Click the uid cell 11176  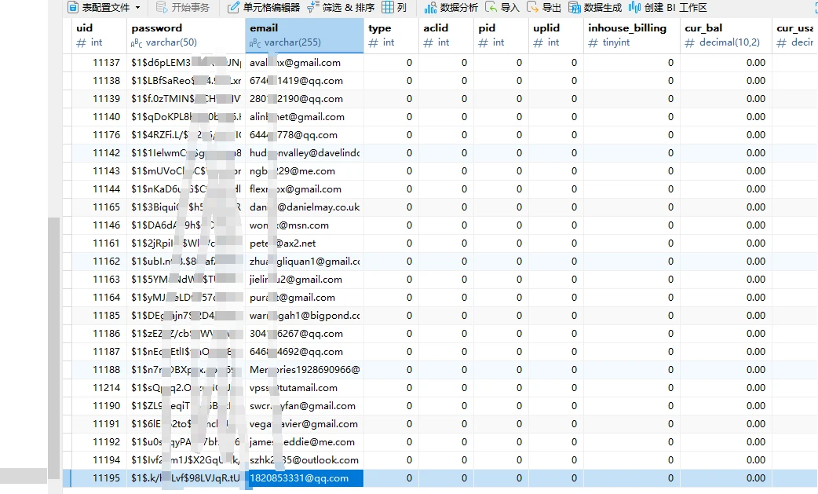click(106, 135)
